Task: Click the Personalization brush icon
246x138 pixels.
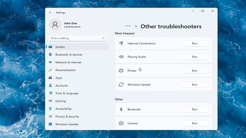Action: coord(50,70)
